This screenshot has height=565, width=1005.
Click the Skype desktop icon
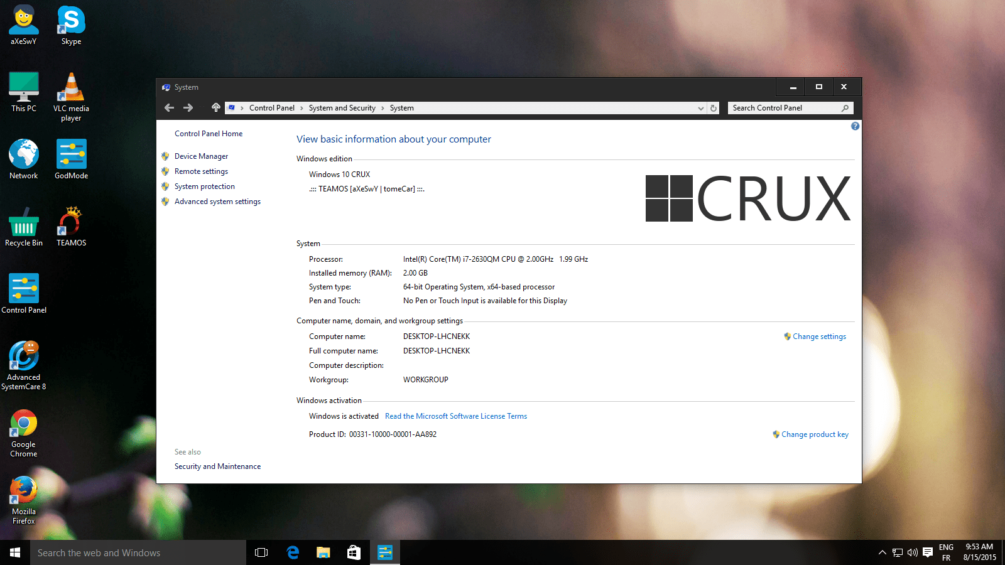tap(71, 25)
